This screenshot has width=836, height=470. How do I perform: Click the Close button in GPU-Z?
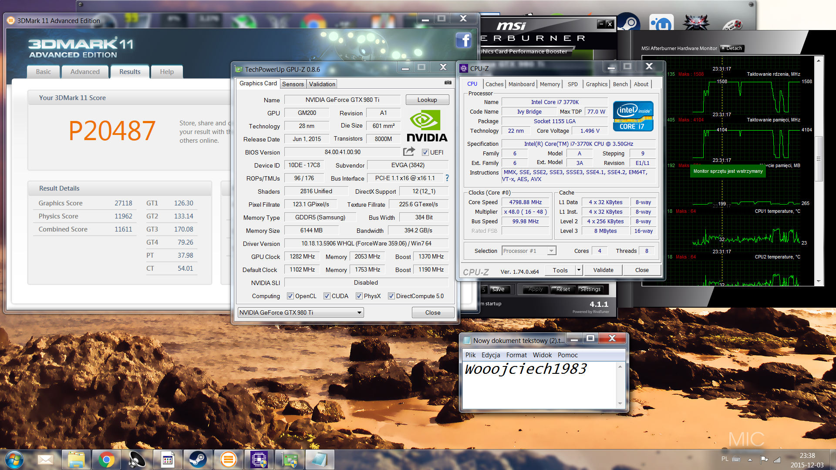pos(433,312)
